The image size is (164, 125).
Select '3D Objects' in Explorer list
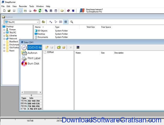(x=43, y=31)
